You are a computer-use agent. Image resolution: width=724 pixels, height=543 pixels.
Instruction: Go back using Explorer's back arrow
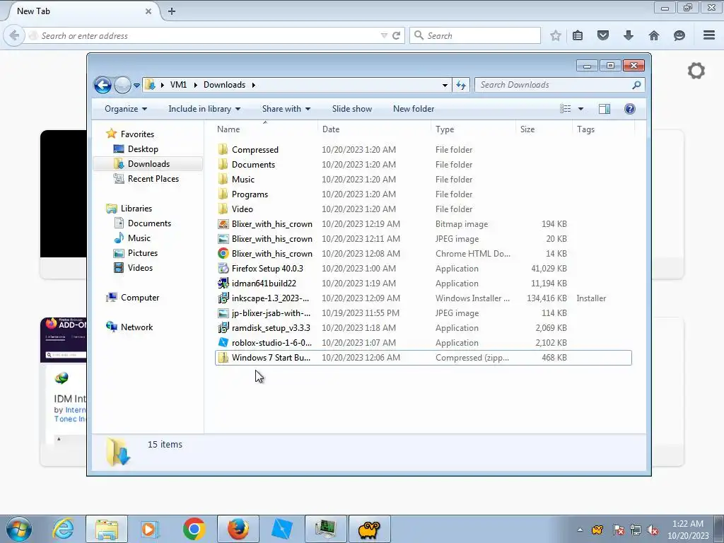click(x=103, y=85)
